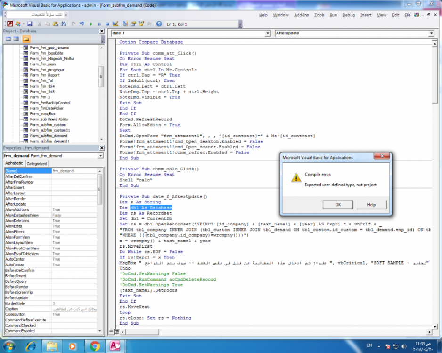
Task: Select Form_masgBox in the project tree
Action: [42, 114]
